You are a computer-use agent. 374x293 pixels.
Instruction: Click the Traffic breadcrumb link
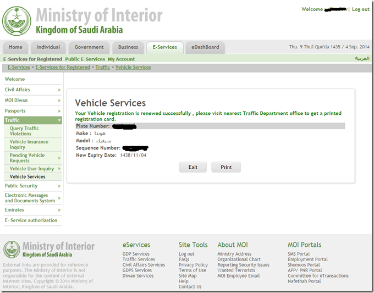click(102, 67)
